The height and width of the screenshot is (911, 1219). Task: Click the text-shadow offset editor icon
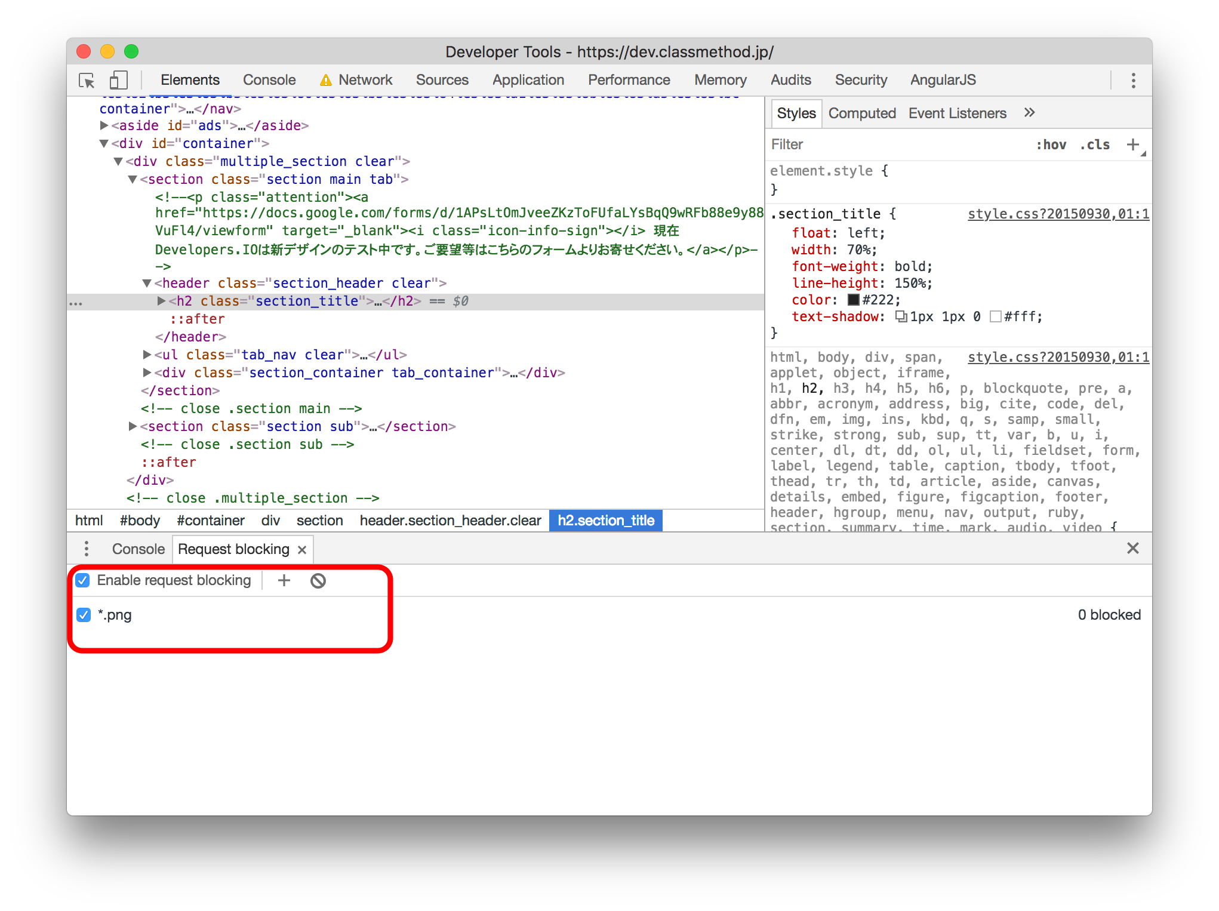(901, 316)
